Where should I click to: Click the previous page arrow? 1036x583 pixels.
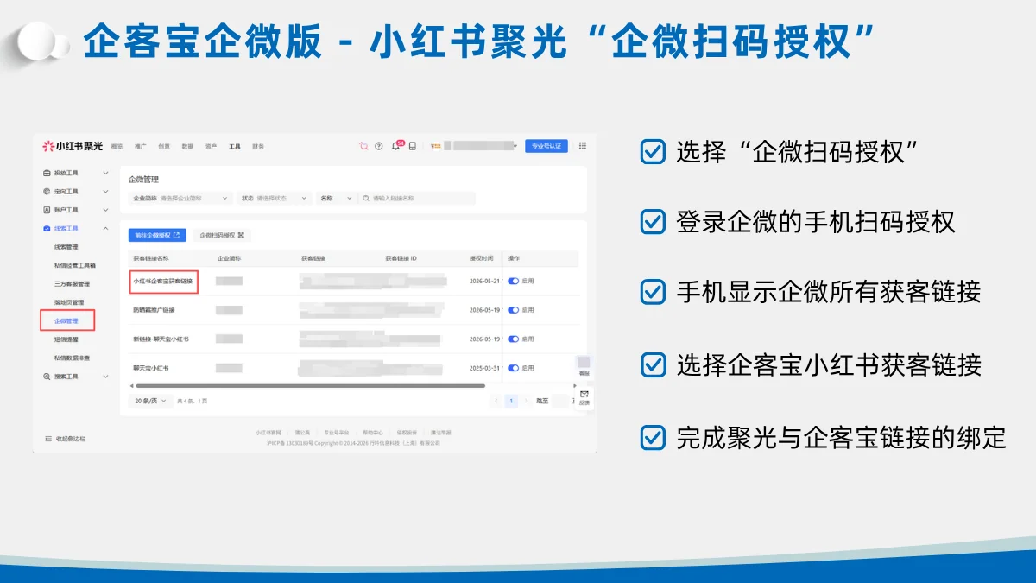(496, 401)
